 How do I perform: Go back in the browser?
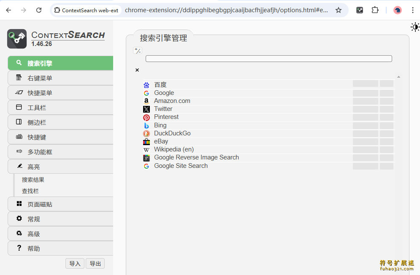click(x=8, y=10)
